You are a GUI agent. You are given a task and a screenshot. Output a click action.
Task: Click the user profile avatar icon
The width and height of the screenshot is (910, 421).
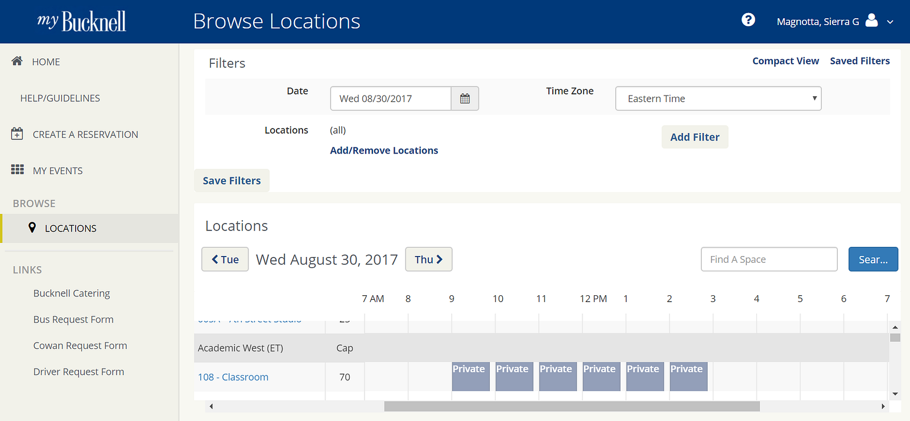(x=871, y=21)
